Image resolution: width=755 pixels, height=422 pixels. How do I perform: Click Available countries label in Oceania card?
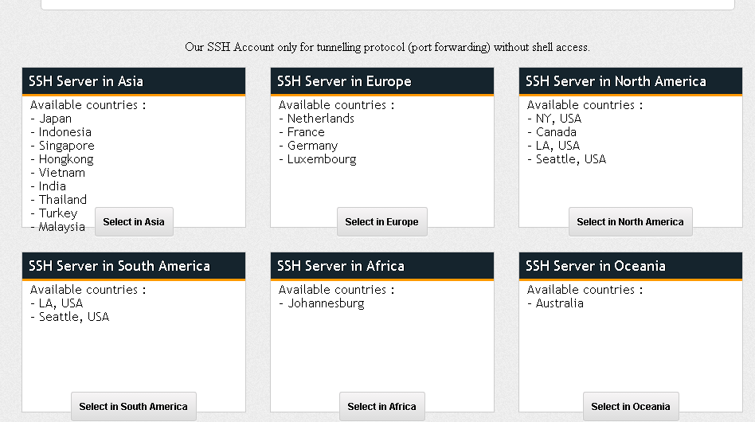pos(585,290)
